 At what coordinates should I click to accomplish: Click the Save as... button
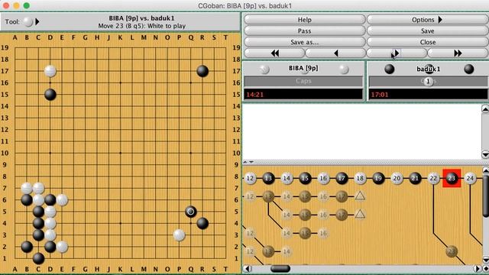click(x=304, y=42)
